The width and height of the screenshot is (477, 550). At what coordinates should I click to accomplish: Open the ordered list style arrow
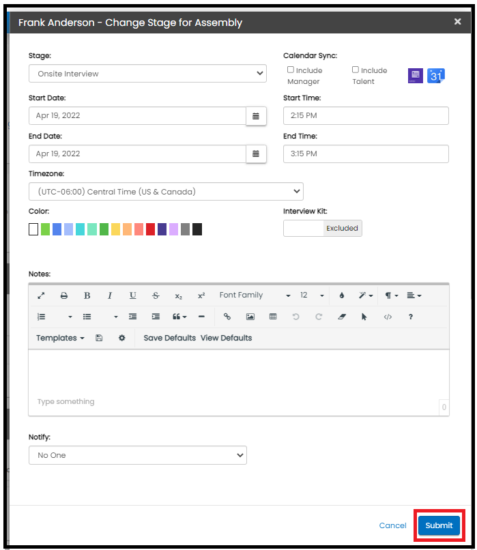point(70,317)
